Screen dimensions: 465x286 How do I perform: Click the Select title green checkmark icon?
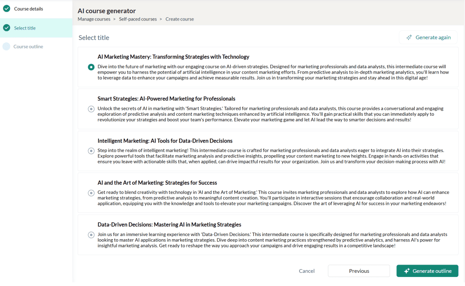tap(6, 28)
